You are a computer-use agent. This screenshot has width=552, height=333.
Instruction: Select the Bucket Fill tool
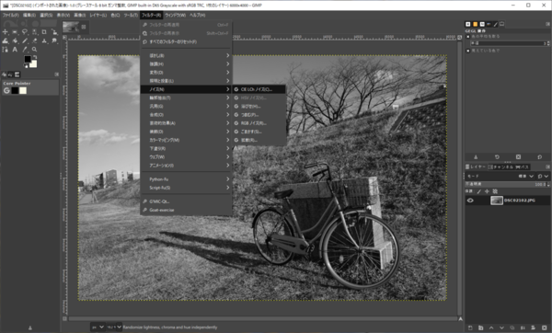point(15,40)
